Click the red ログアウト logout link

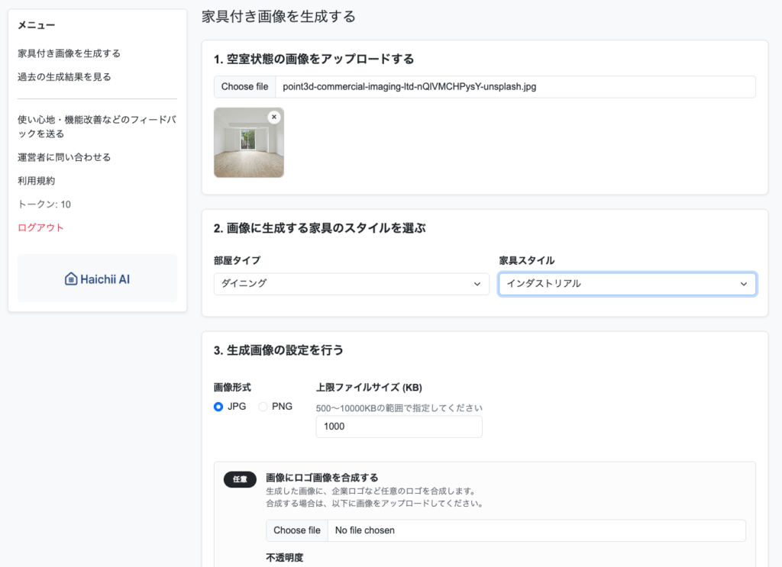[x=40, y=227]
